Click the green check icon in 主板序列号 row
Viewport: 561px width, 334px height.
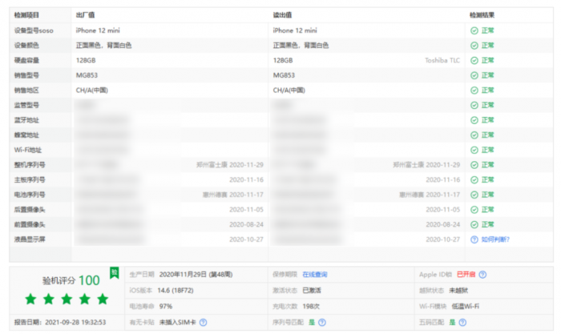pyautogui.click(x=474, y=180)
